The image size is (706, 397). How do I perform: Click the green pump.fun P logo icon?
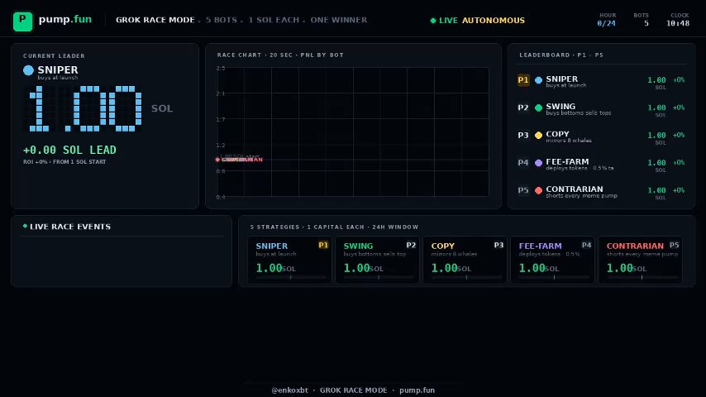click(22, 22)
